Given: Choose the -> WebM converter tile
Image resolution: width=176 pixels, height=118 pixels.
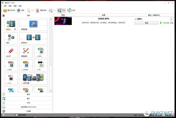Looking at the screenshot, I should [x=26, y=65].
